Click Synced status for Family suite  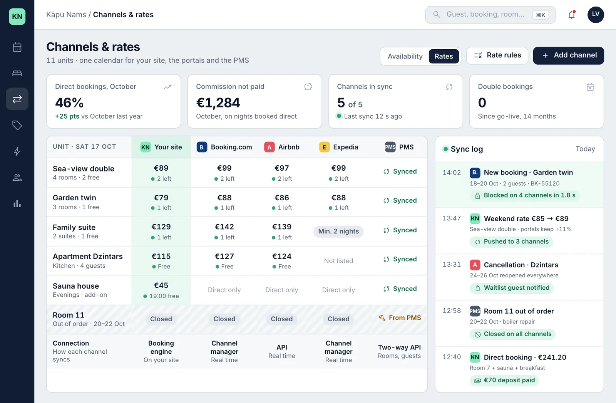click(x=400, y=230)
